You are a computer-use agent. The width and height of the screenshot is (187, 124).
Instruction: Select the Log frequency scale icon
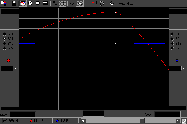coord(62,4)
